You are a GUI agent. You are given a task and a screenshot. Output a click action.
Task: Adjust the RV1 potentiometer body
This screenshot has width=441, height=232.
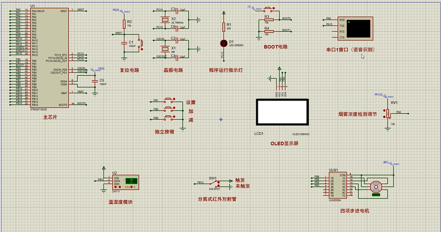[x=388, y=114]
